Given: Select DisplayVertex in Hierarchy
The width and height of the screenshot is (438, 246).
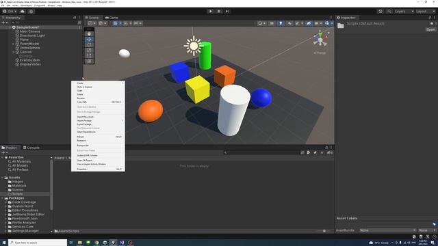Looking at the screenshot, I should pos(30,64).
